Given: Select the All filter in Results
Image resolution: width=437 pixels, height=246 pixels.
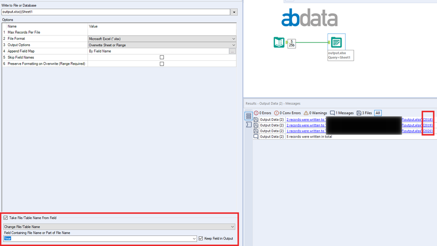Looking at the screenshot, I should [377, 113].
